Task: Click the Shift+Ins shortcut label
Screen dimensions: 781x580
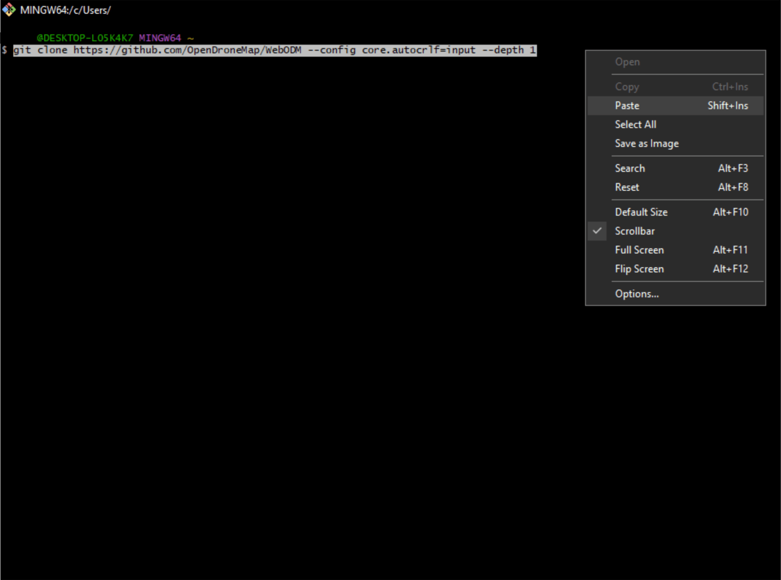Action: (727, 106)
